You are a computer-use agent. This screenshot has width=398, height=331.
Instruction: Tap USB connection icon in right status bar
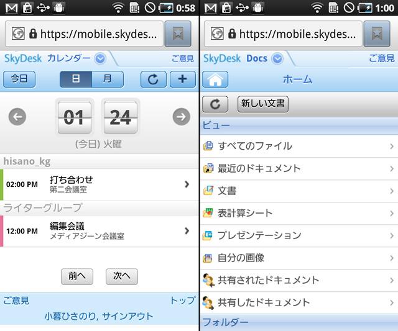(x=242, y=8)
